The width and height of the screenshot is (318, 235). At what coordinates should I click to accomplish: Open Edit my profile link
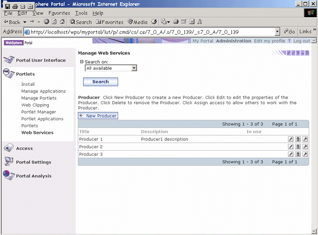click(x=270, y=41)
